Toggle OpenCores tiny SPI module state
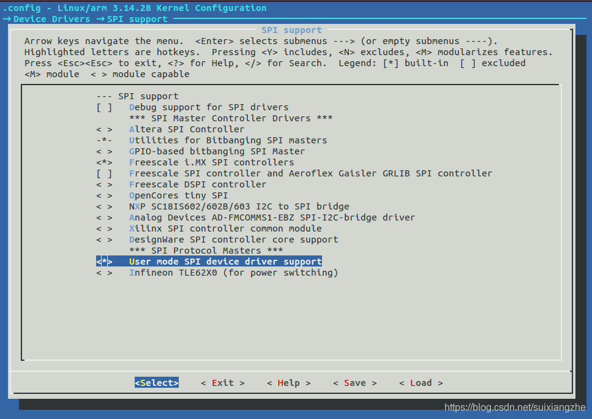 [104, 195]
